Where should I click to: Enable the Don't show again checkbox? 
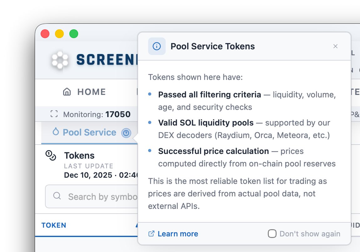click(272, 234)
